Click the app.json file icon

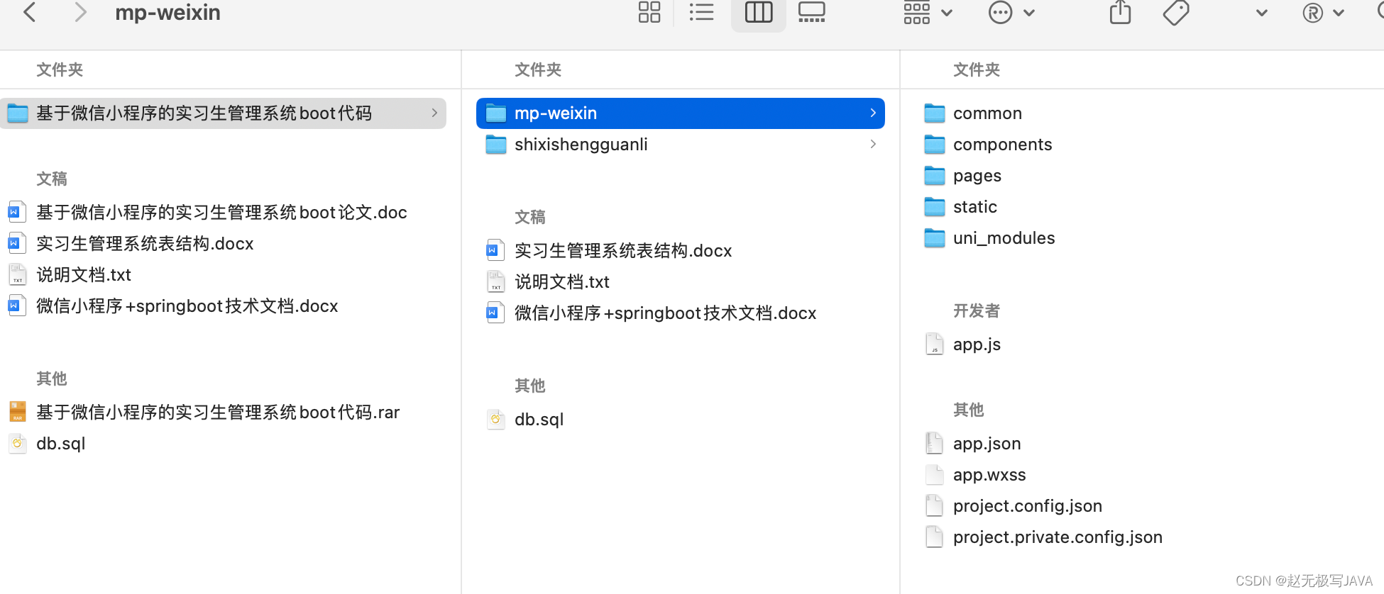click(935, 444)
